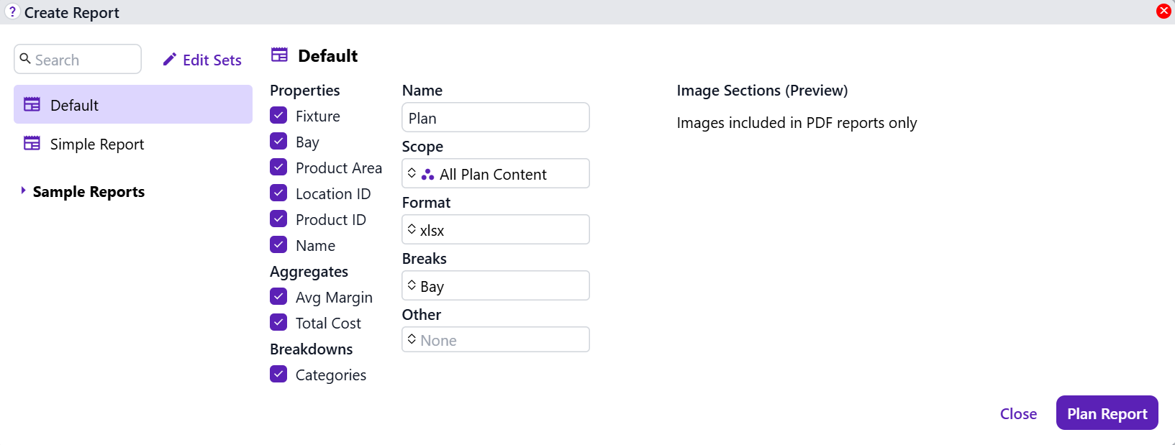The image size is (1175, 445).
Task: Click the Default heading table icon
Action: pyautogui.click(x=279, y=55)
